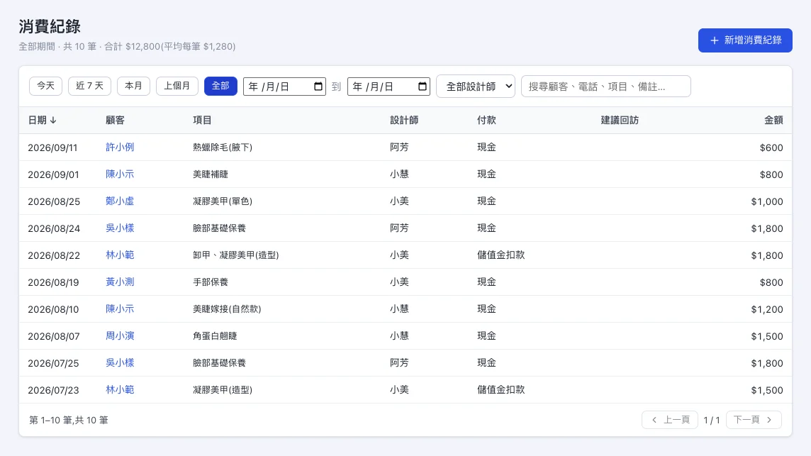Select the 美睫補睫 item cell

pos(211,174)
